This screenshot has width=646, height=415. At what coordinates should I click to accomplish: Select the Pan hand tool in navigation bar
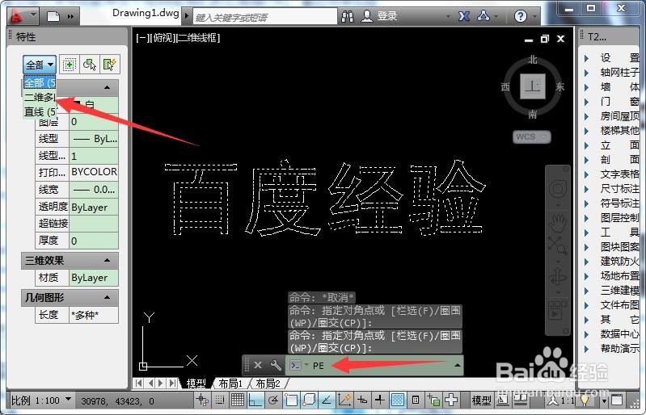[x=557, y=224]
